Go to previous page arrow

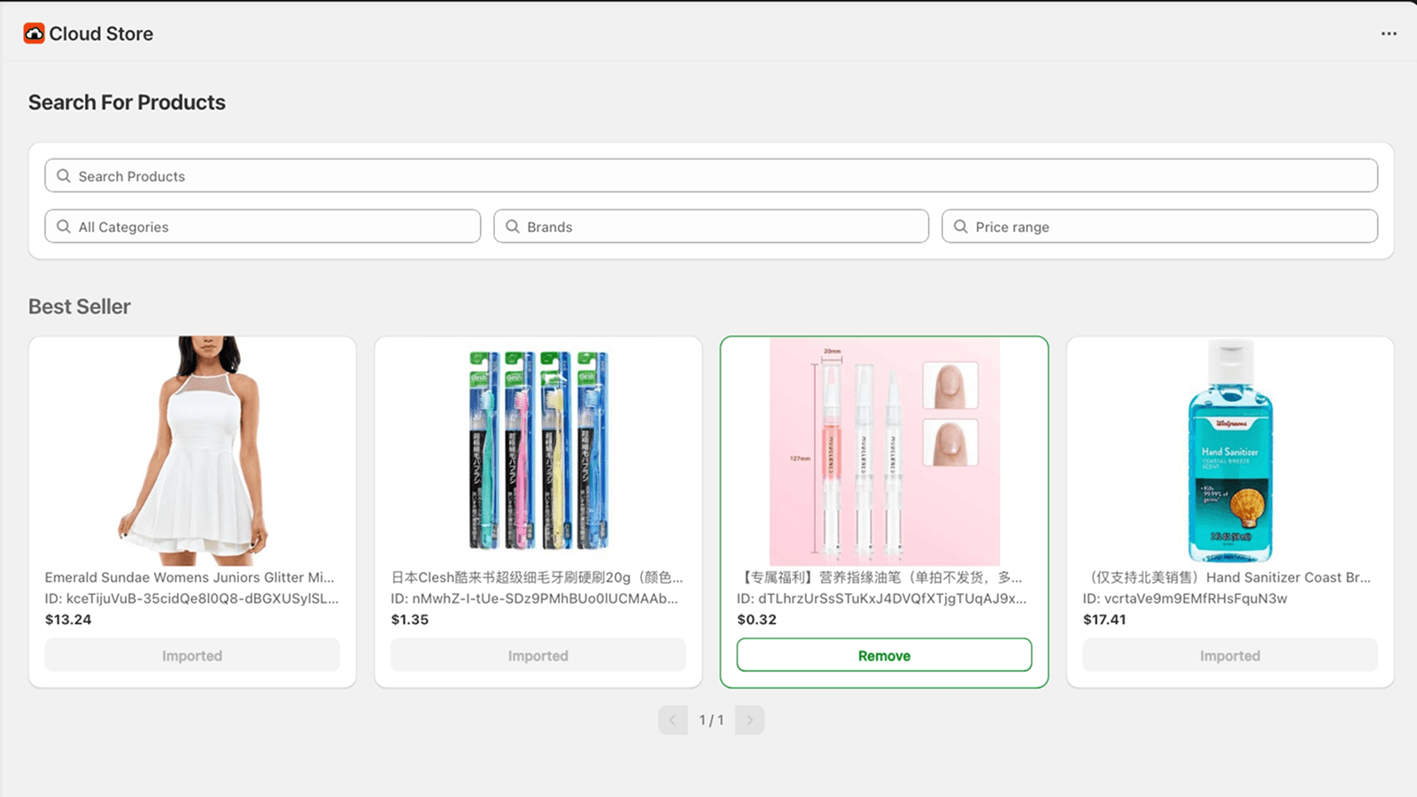tap(673, 720)
